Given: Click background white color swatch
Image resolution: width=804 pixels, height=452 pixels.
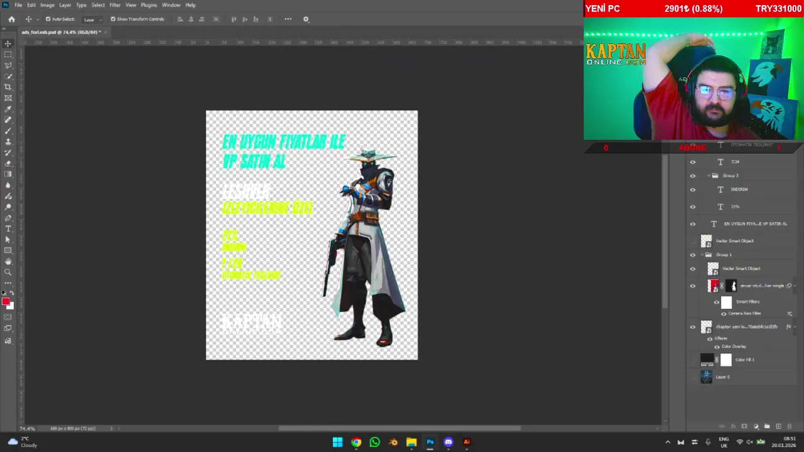Looking at the screenshot, I should pos(11,307).
